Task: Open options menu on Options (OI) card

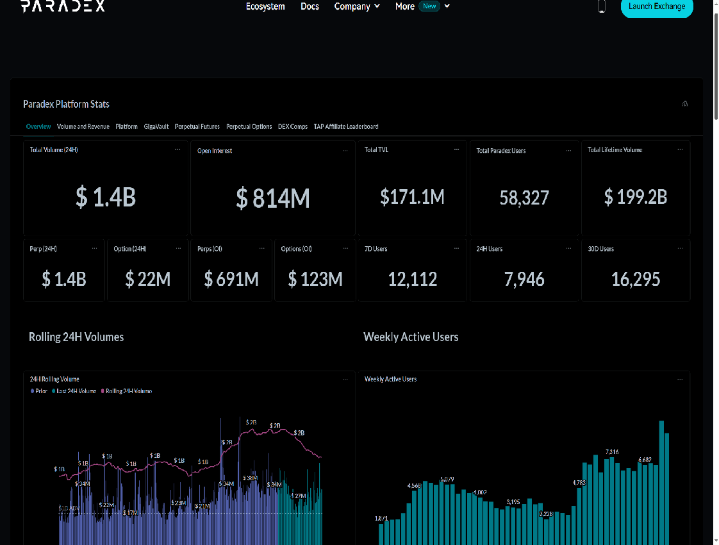Action: (345, 249)
